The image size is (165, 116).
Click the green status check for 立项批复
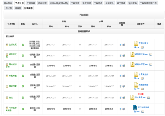pos(23,45)
